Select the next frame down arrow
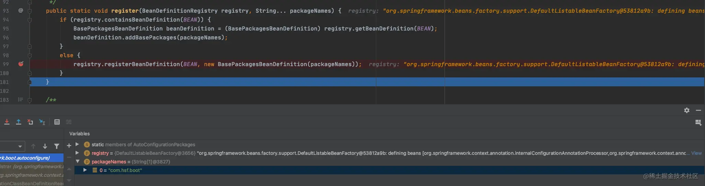The width and height of the screenshot is (705, 186). [45, 146]
